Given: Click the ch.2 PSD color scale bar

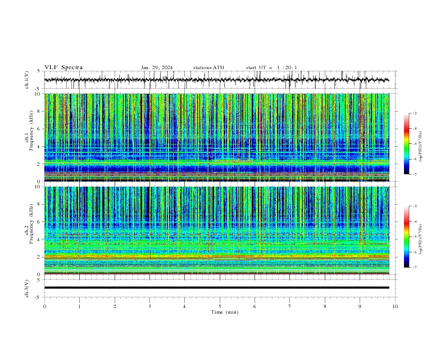Looking at the screenshot, I should tap(406, 237).
